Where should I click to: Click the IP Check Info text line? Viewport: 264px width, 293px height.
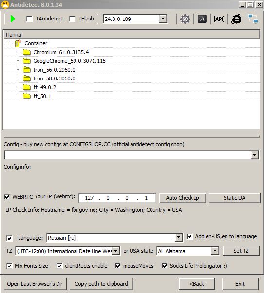pyautogui.click(x=94, y=210)
